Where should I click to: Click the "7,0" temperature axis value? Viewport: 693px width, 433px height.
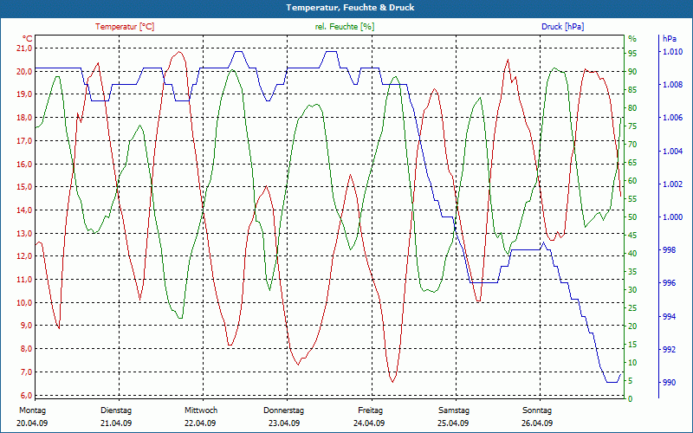(x=27, y=372)
